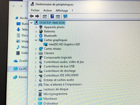Expand Contrôleurs IDE ATA/ATAPI chevron
This screenshot has height=105, width=140.
coord(36,76)
